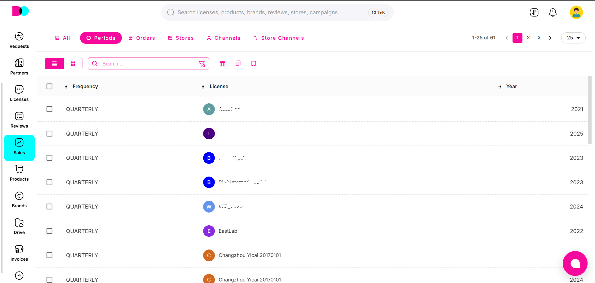Click the table vertical scrollbar

[x=590, y=110]
